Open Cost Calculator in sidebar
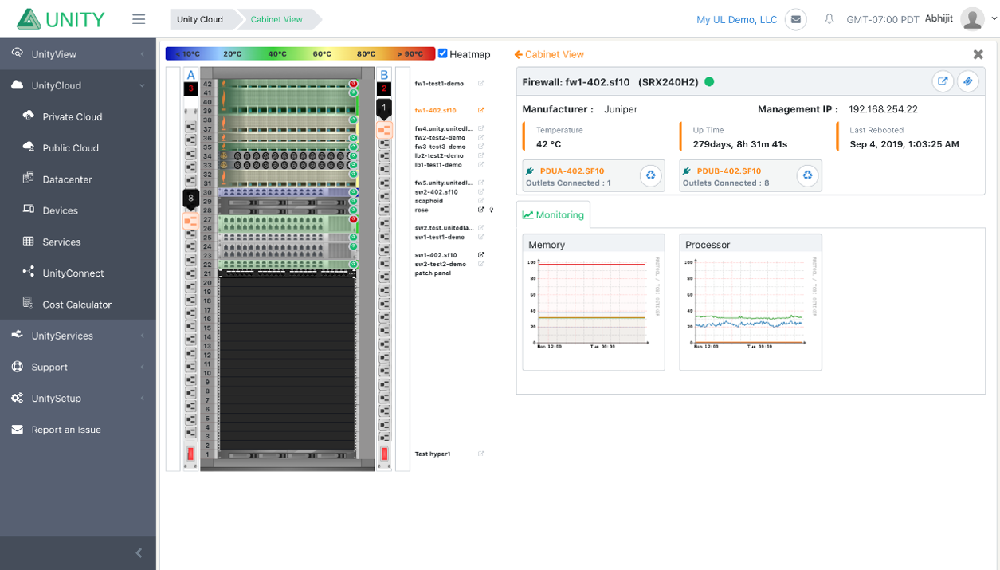1000x570 pixels. pyautogui.click(x=78, y=304)
